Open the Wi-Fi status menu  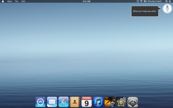141,1
